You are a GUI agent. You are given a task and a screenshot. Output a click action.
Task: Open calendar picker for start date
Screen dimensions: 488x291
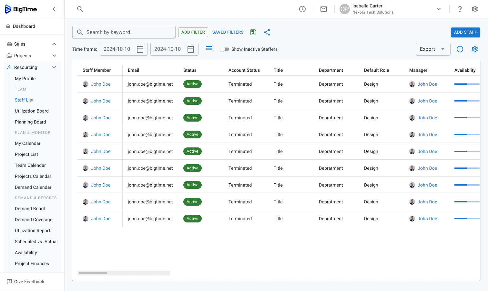pos(140,49)
